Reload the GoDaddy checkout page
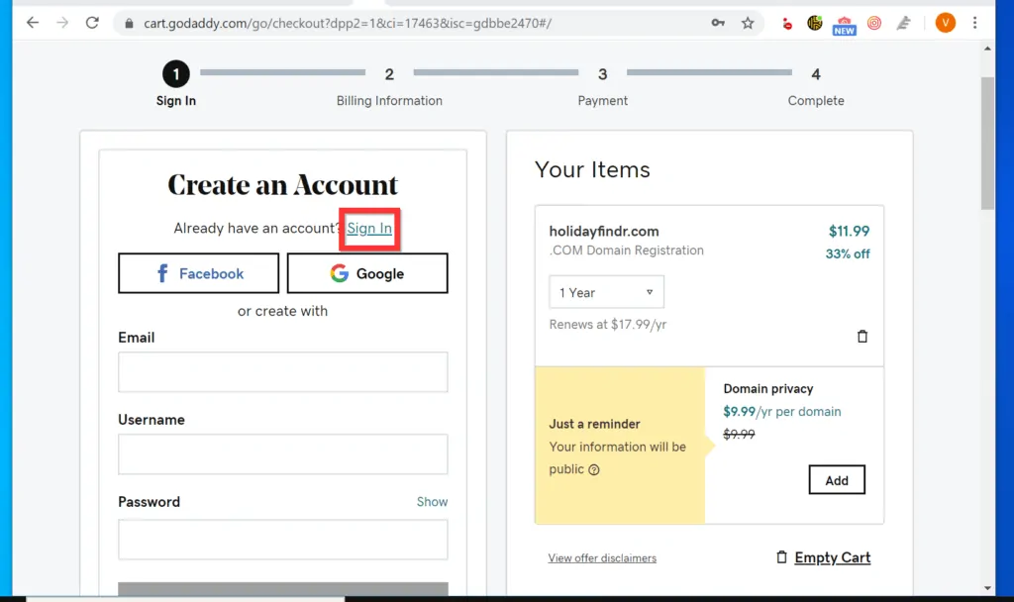 point(92,24)
